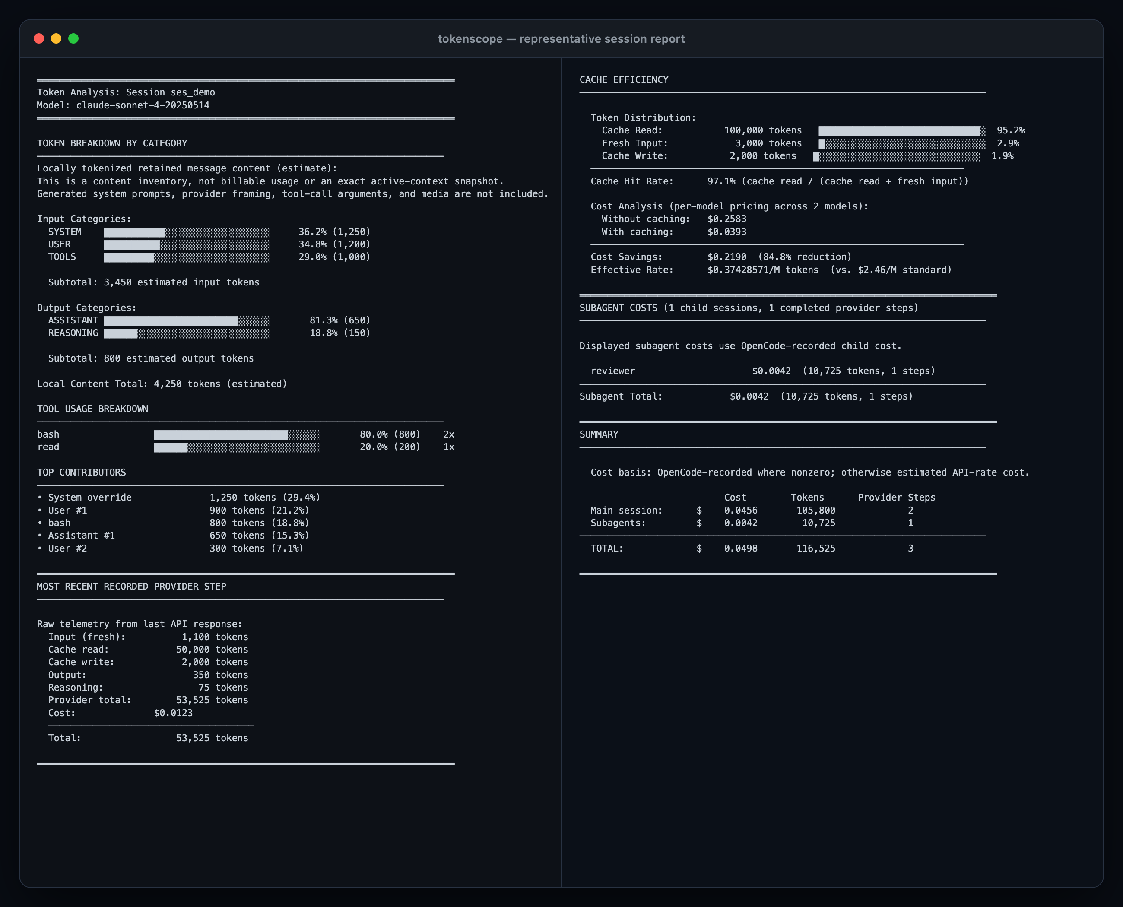
Task: Click the 'Cache Hit Rate:' label
Action: [x=632, y=181]
